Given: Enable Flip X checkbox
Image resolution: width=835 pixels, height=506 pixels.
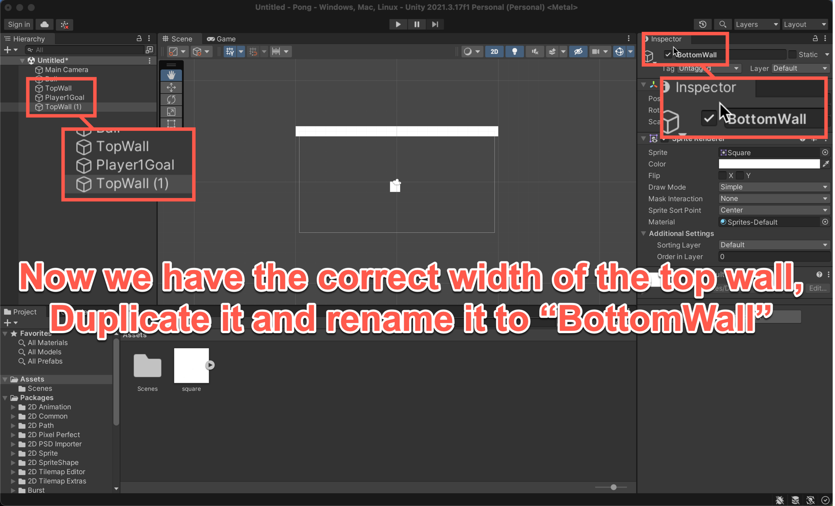Looking at the screenshot, I should (x=722, y=175).
